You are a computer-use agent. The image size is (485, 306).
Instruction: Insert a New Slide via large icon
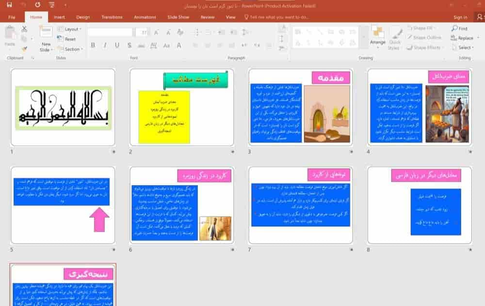tap(46, 33)
